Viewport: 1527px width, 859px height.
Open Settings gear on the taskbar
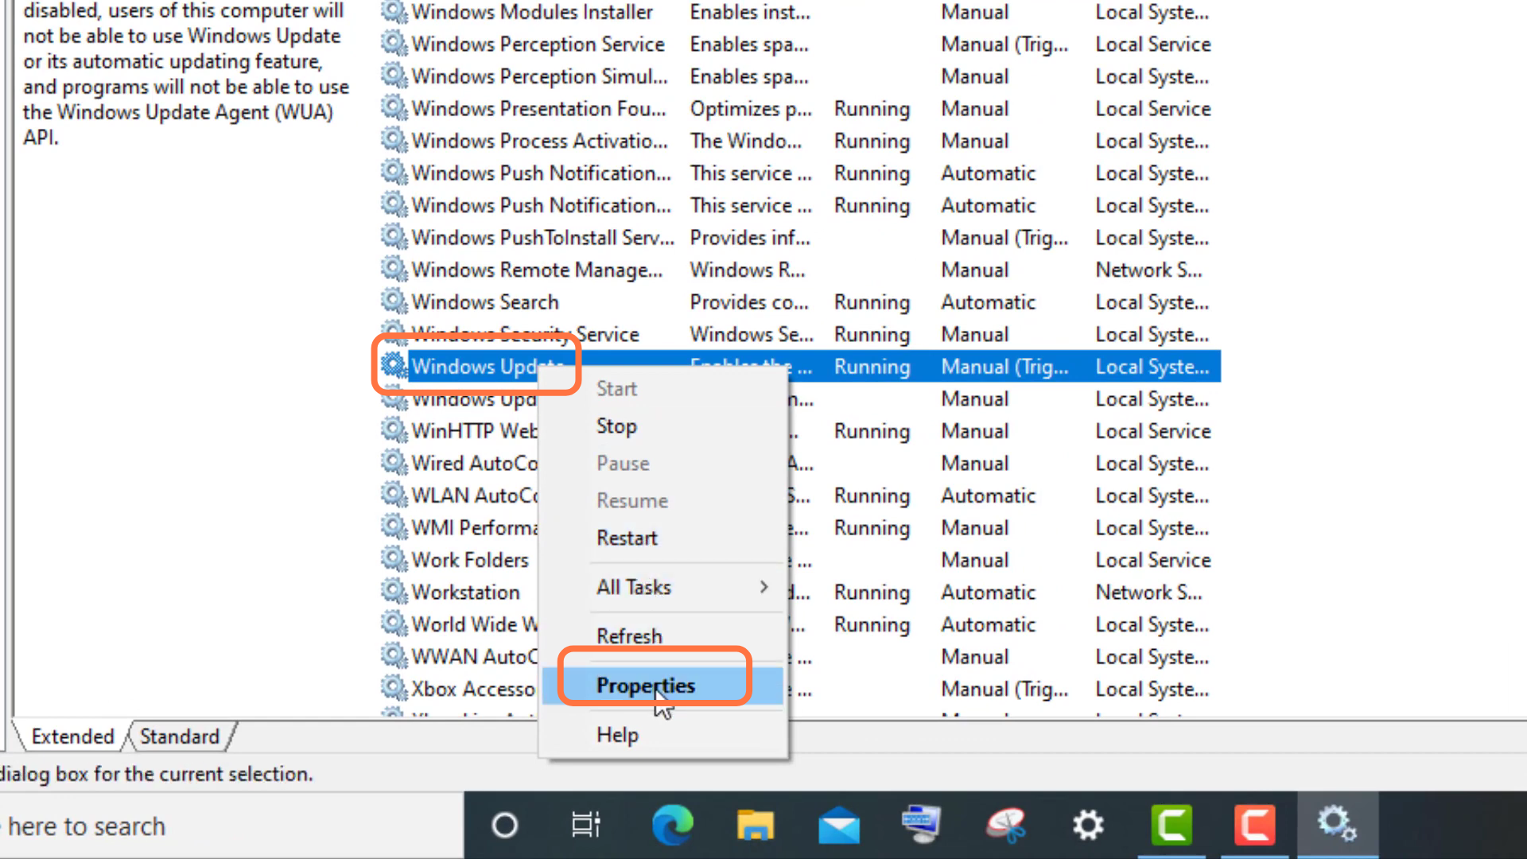tap(1088, 826)
